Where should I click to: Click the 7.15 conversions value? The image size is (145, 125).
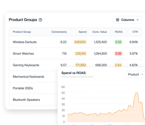(x=64, y=54)
